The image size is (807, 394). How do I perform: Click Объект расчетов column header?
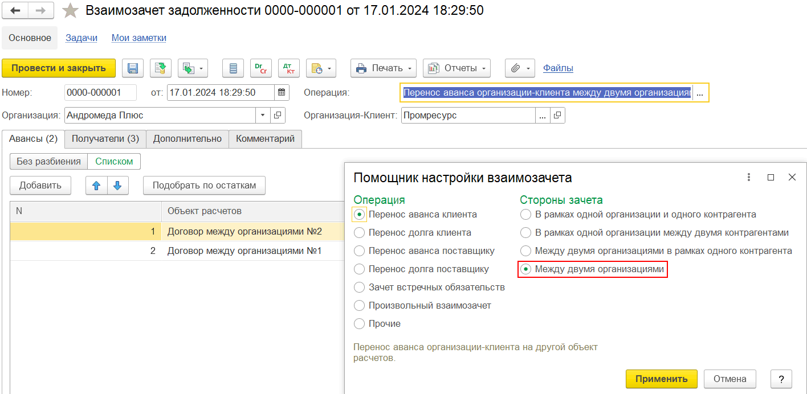(253, 211)
